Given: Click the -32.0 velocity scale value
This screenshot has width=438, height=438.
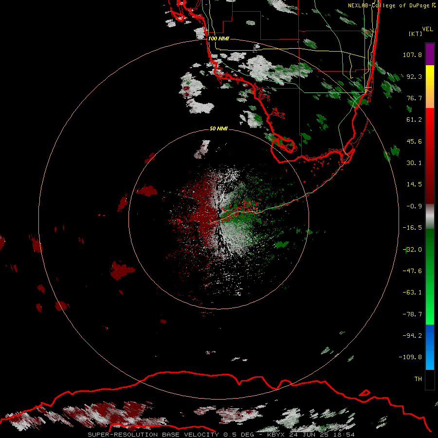Looking at the screenshot, I should coord(412,250).
